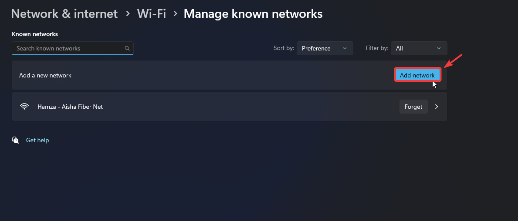The width and height of the screenshot is (518, 221).
Task: Click the Get help headset icon
Action: 16,140
